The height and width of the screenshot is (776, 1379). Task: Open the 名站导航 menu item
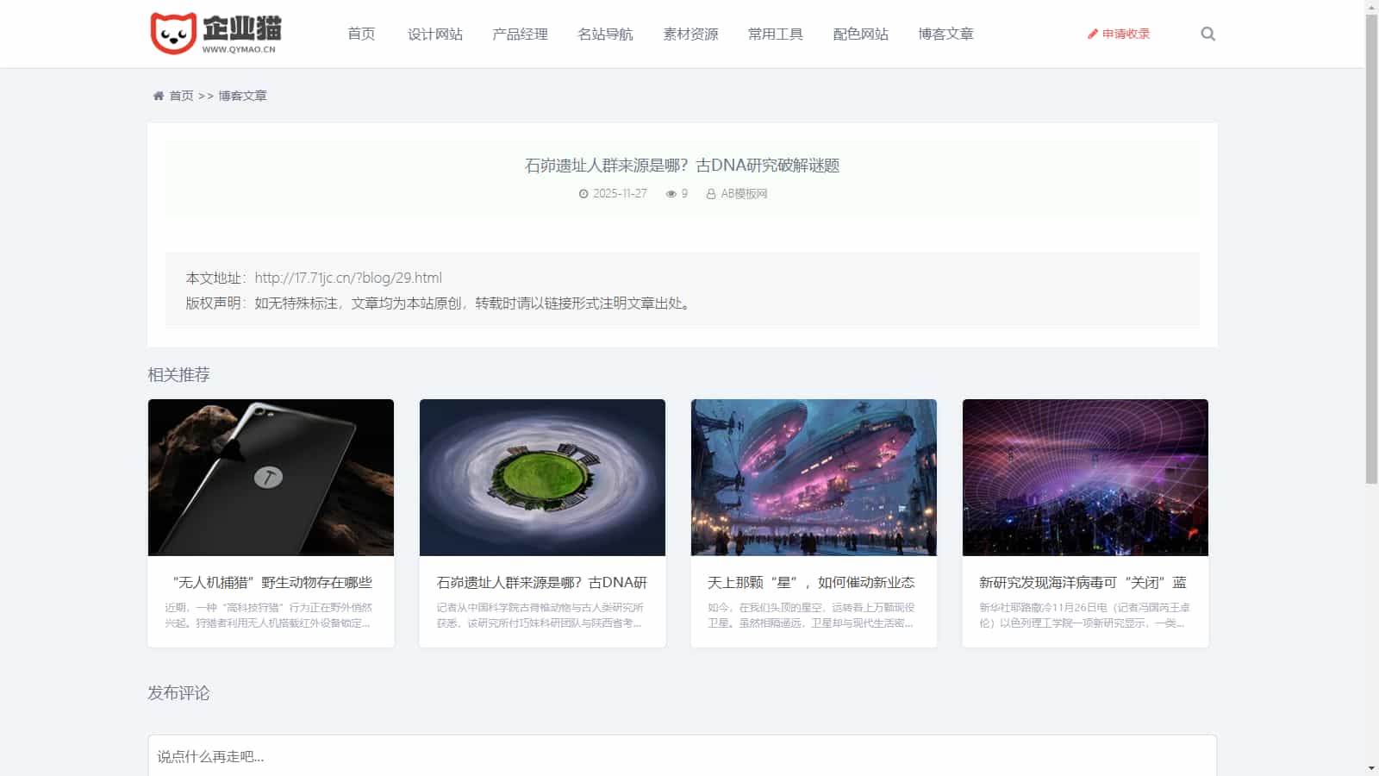605,34
